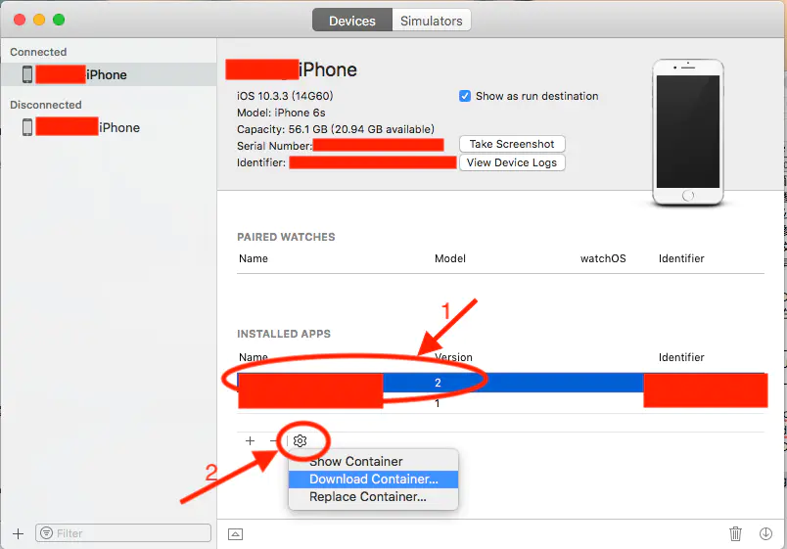Image resolution: width=787 pixels, height=549 pixels.
Task: Toggle the bottom console panel icon
Action: (235, 534)
